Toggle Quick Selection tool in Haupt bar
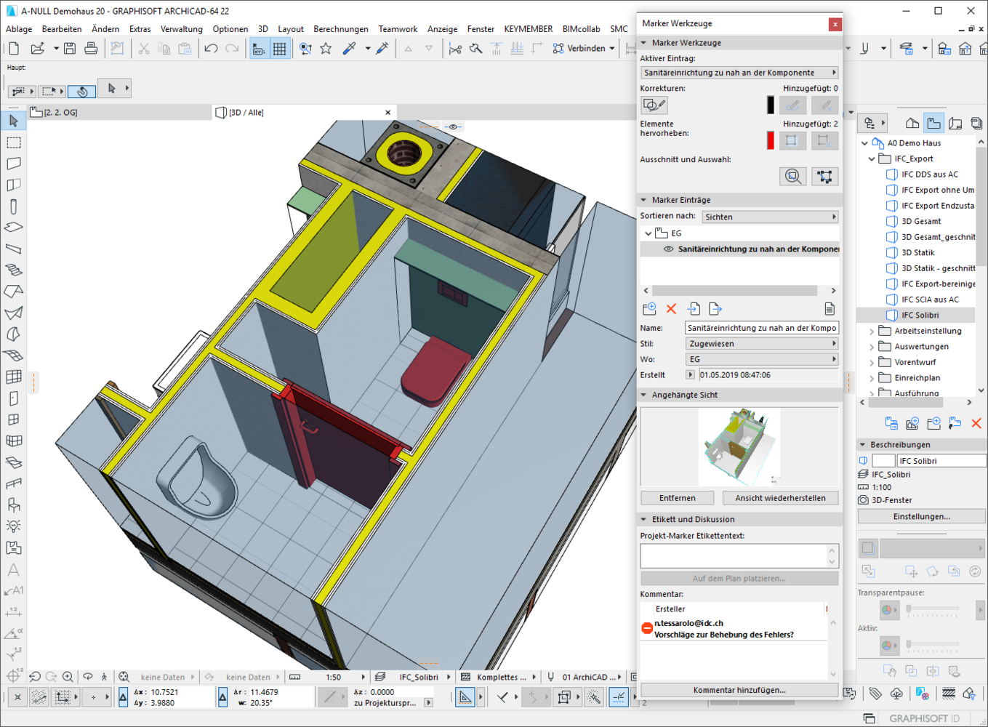This screenshot has width=988, height=727. click(x=81, y=92)
